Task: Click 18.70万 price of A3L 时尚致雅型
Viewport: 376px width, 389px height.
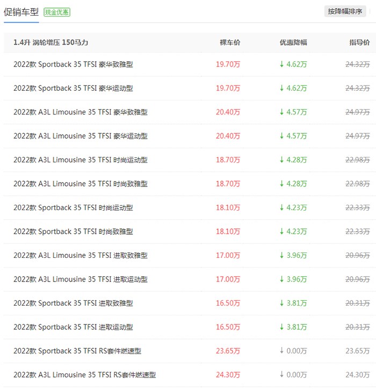Action: click(228, 184)
